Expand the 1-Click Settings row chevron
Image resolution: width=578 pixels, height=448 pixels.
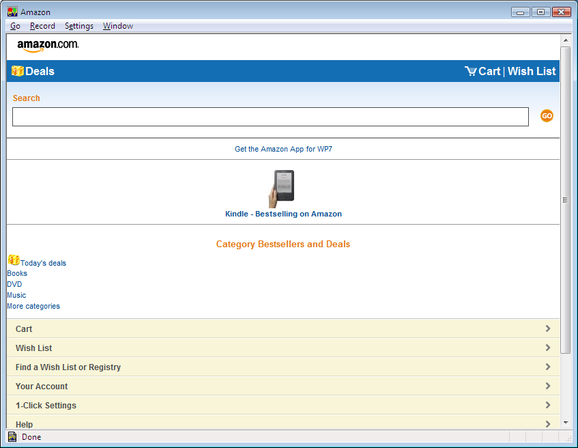click(548, 405)
